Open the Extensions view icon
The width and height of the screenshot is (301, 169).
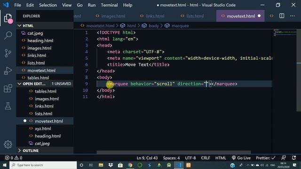(8, 88)
